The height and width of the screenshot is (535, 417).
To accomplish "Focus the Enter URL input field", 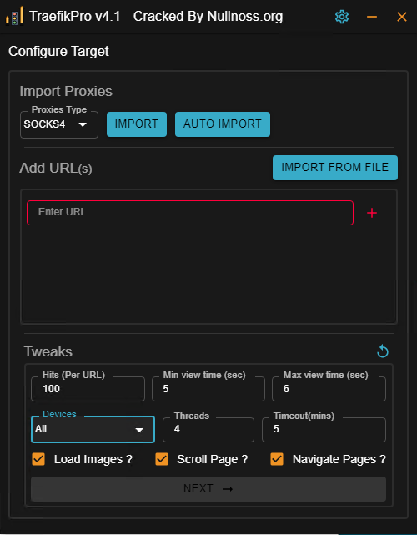I will pyautogui.click(x=190, y=213).
